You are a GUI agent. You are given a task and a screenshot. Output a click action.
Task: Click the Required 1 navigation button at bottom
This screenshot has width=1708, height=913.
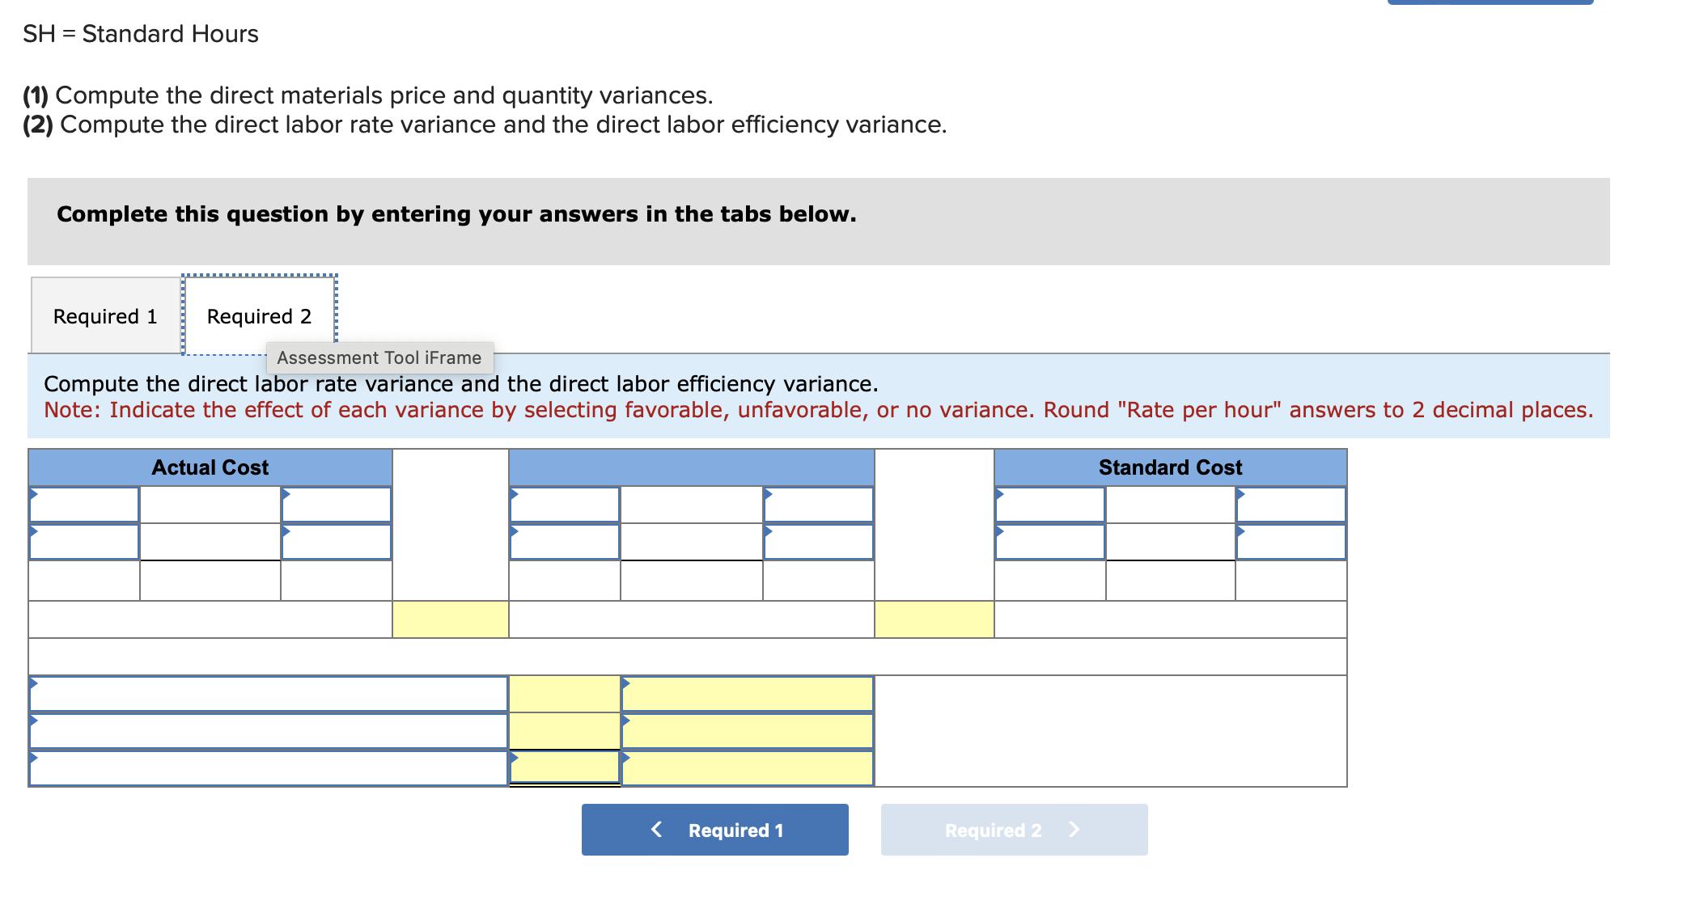tap(714, 830)
